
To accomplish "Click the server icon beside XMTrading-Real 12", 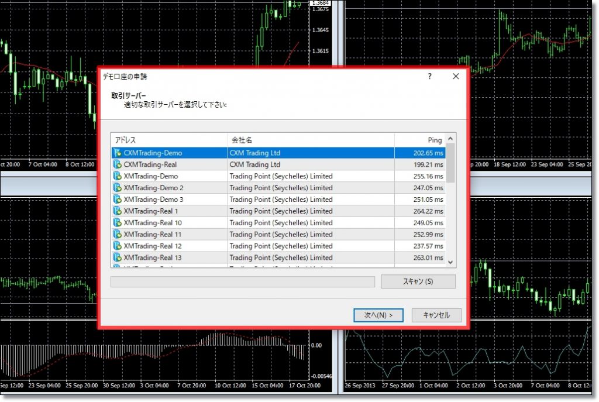I will point(117,246).
